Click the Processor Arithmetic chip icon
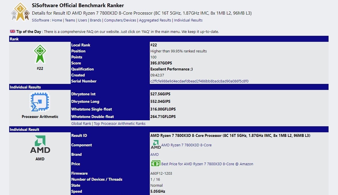Image resolution: width=338 pixels, height=195 pixels. pyautogui.click(x=40, y=102)
